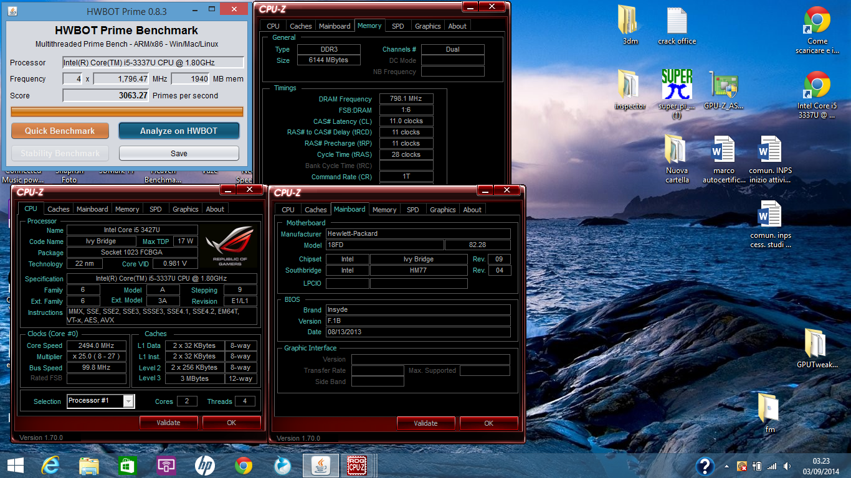Open About tab in Mainboard CPU-Z window
The height and width of the screenshot is (478, 851).
[472, 210]
